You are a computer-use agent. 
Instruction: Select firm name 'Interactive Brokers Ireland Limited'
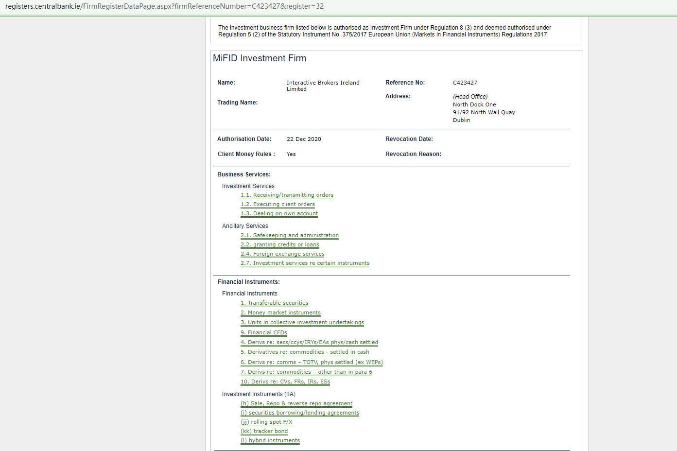pos(323,86)
